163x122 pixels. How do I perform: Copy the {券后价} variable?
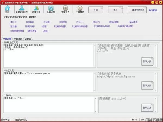(96, 22)
